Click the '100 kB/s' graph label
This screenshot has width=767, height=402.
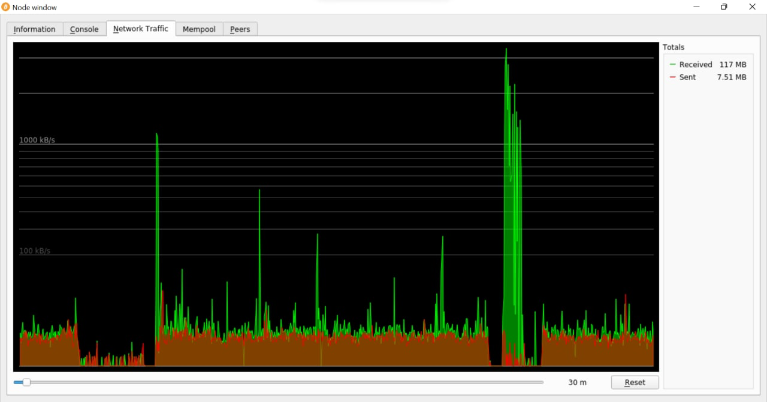pos(35,251)
